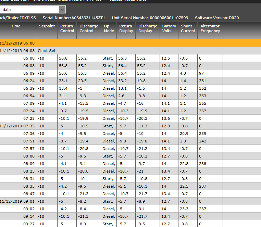Select the highlighted orange 11/12/2019 06:08 row
Viewport: 261px width, 227px height.
(130, 43)
